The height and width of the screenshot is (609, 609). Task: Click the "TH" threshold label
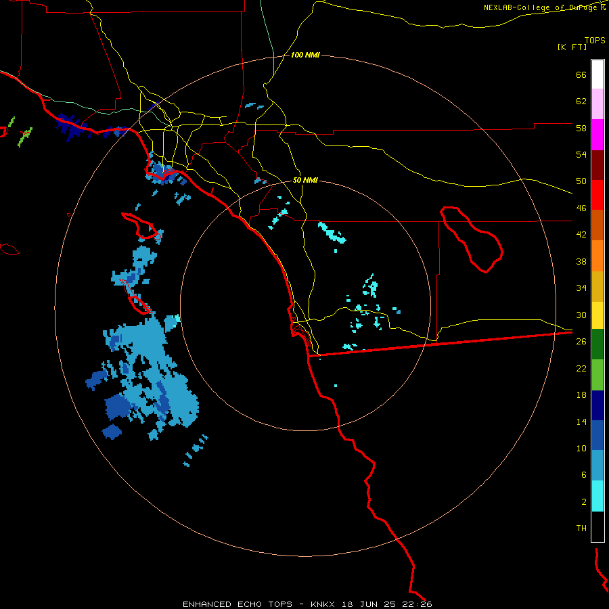point(581,528)
